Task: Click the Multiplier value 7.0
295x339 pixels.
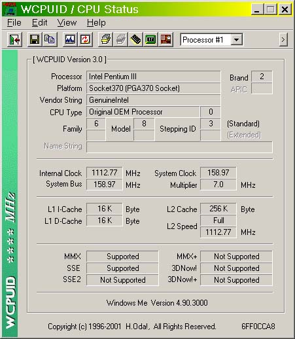Action: tap(218, 185)
